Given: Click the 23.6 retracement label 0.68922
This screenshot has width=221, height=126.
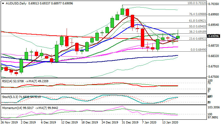Looking at the screenshot, I should pyautogui.click(x=198, y=38).
